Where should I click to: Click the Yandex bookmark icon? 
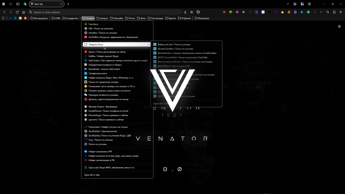coord(25,18)
